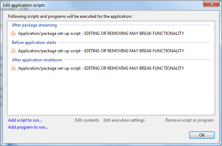Open the Add program to run link
This screenshot has width=222, height=146.
tap(28, 127)
